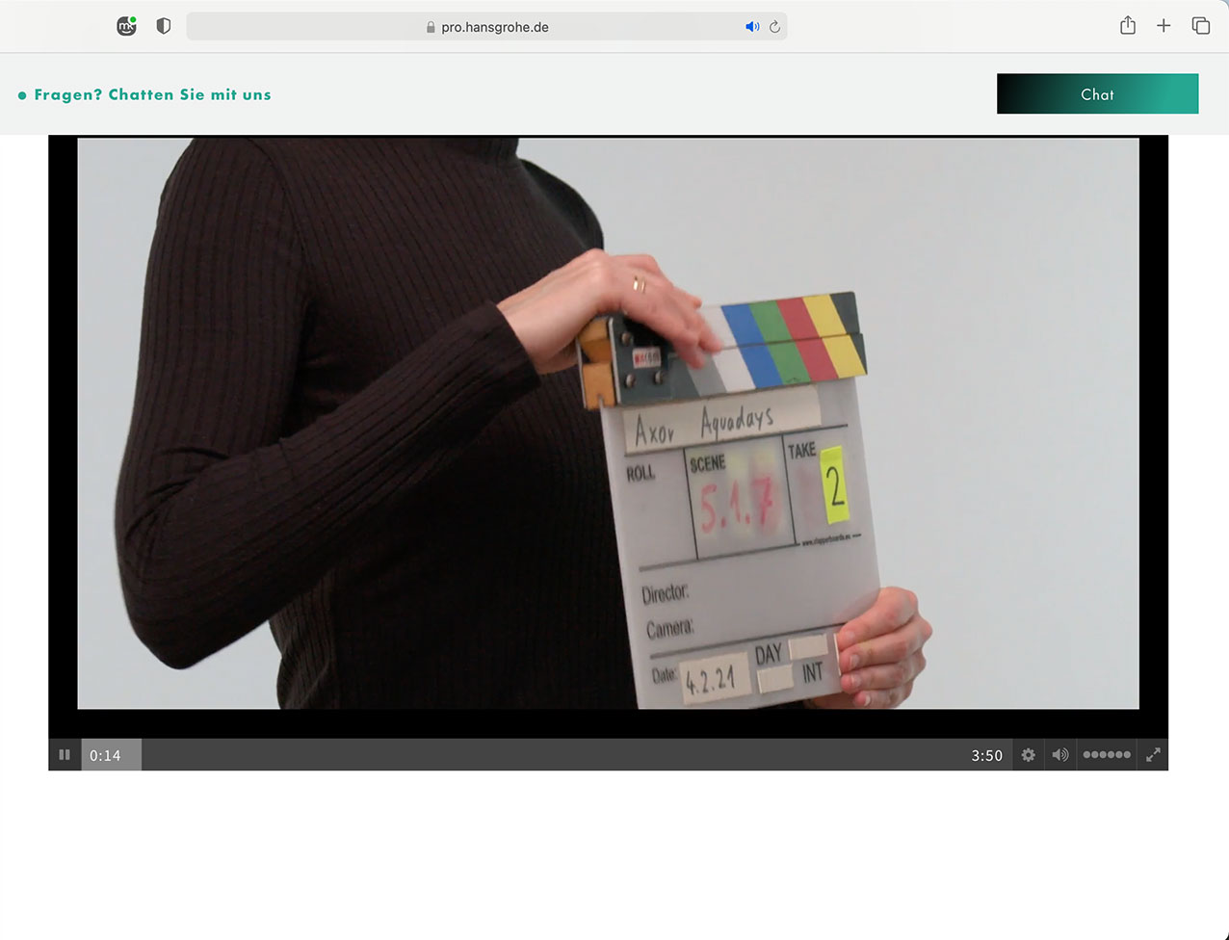This screenshot has height=940, width=1229.
Task: Click the 0:14 elapsed time indicator
Action: click(105, 755)
